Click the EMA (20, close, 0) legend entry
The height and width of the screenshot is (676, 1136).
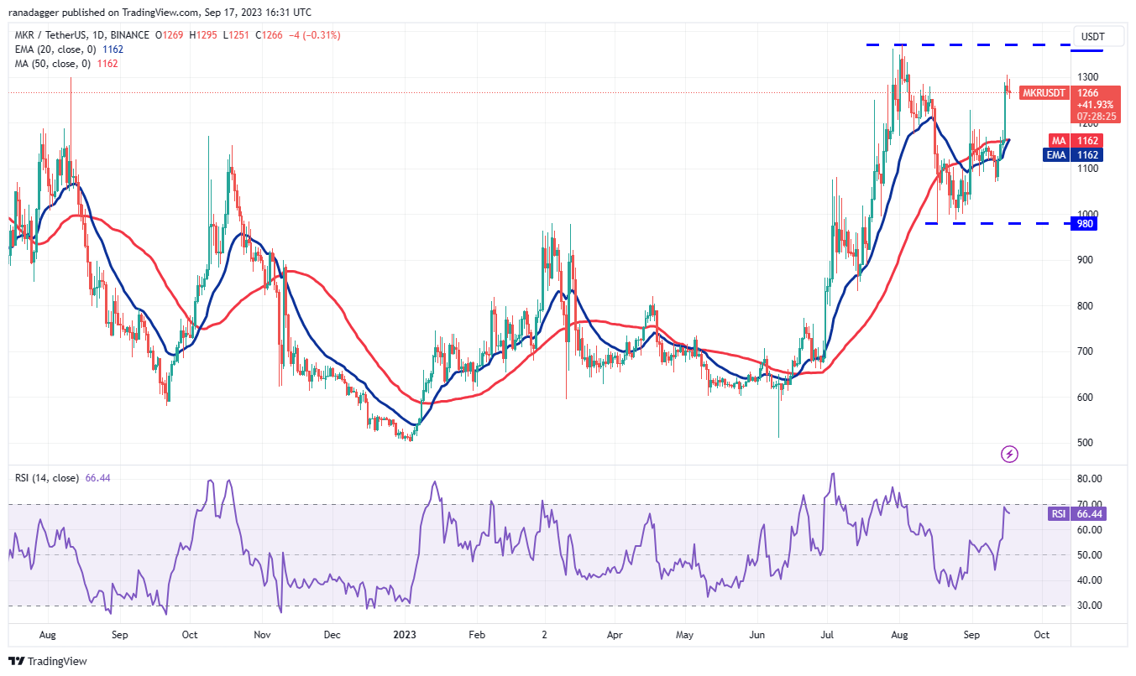point(54,49)
